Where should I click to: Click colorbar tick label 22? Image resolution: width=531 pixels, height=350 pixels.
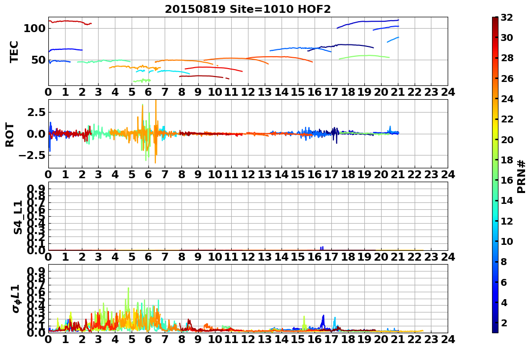click(x=507, y=119)
